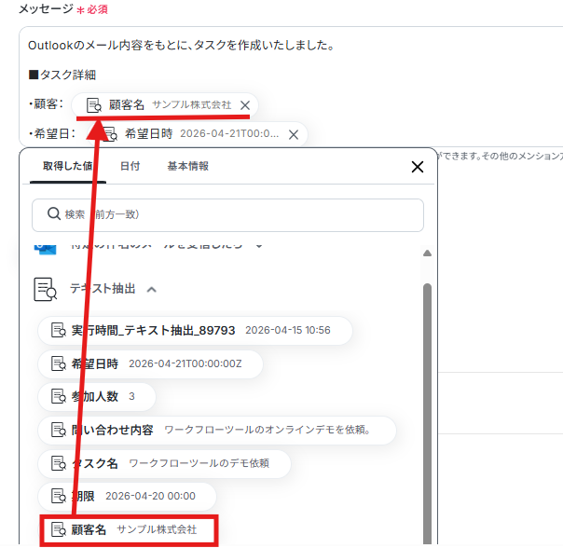Remove the 顧客名 chip from the message
The height and width of the screenshot is (548, 563).
tap(245, 105)
